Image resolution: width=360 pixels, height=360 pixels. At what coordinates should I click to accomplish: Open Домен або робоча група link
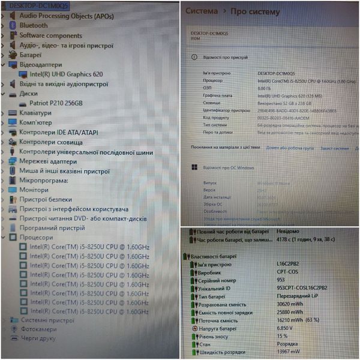290,148
